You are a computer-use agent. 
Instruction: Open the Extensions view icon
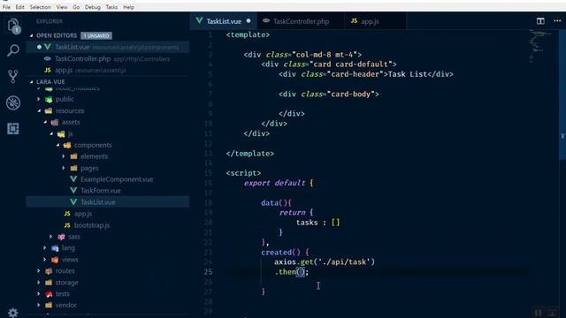tap(13, 129)
